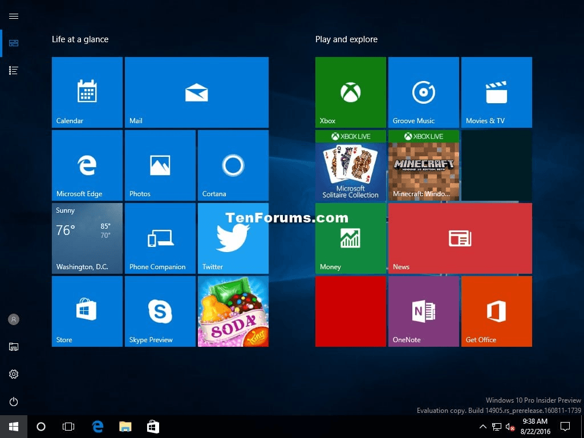Viewport: 584px width, 438px height.
Task: Open the Washington, D.C. weather tile
Action: pos(87,238)
